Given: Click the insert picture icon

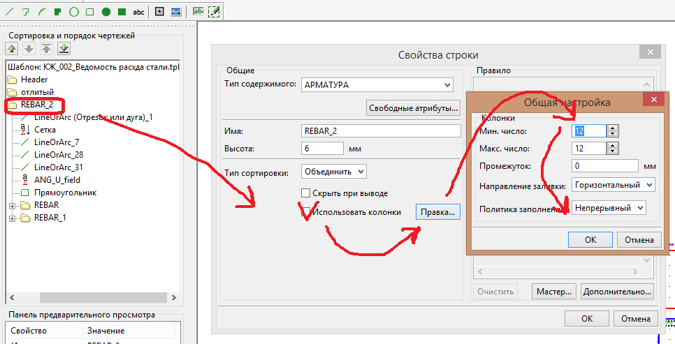Looking at the screenshot, I should click(x=175, y=12).
